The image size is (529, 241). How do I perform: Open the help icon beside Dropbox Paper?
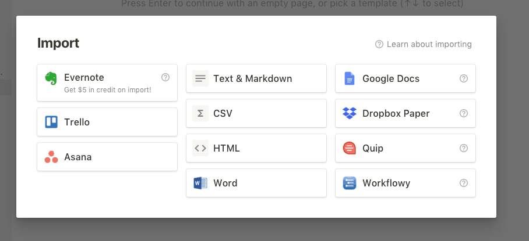click(464, 113)
